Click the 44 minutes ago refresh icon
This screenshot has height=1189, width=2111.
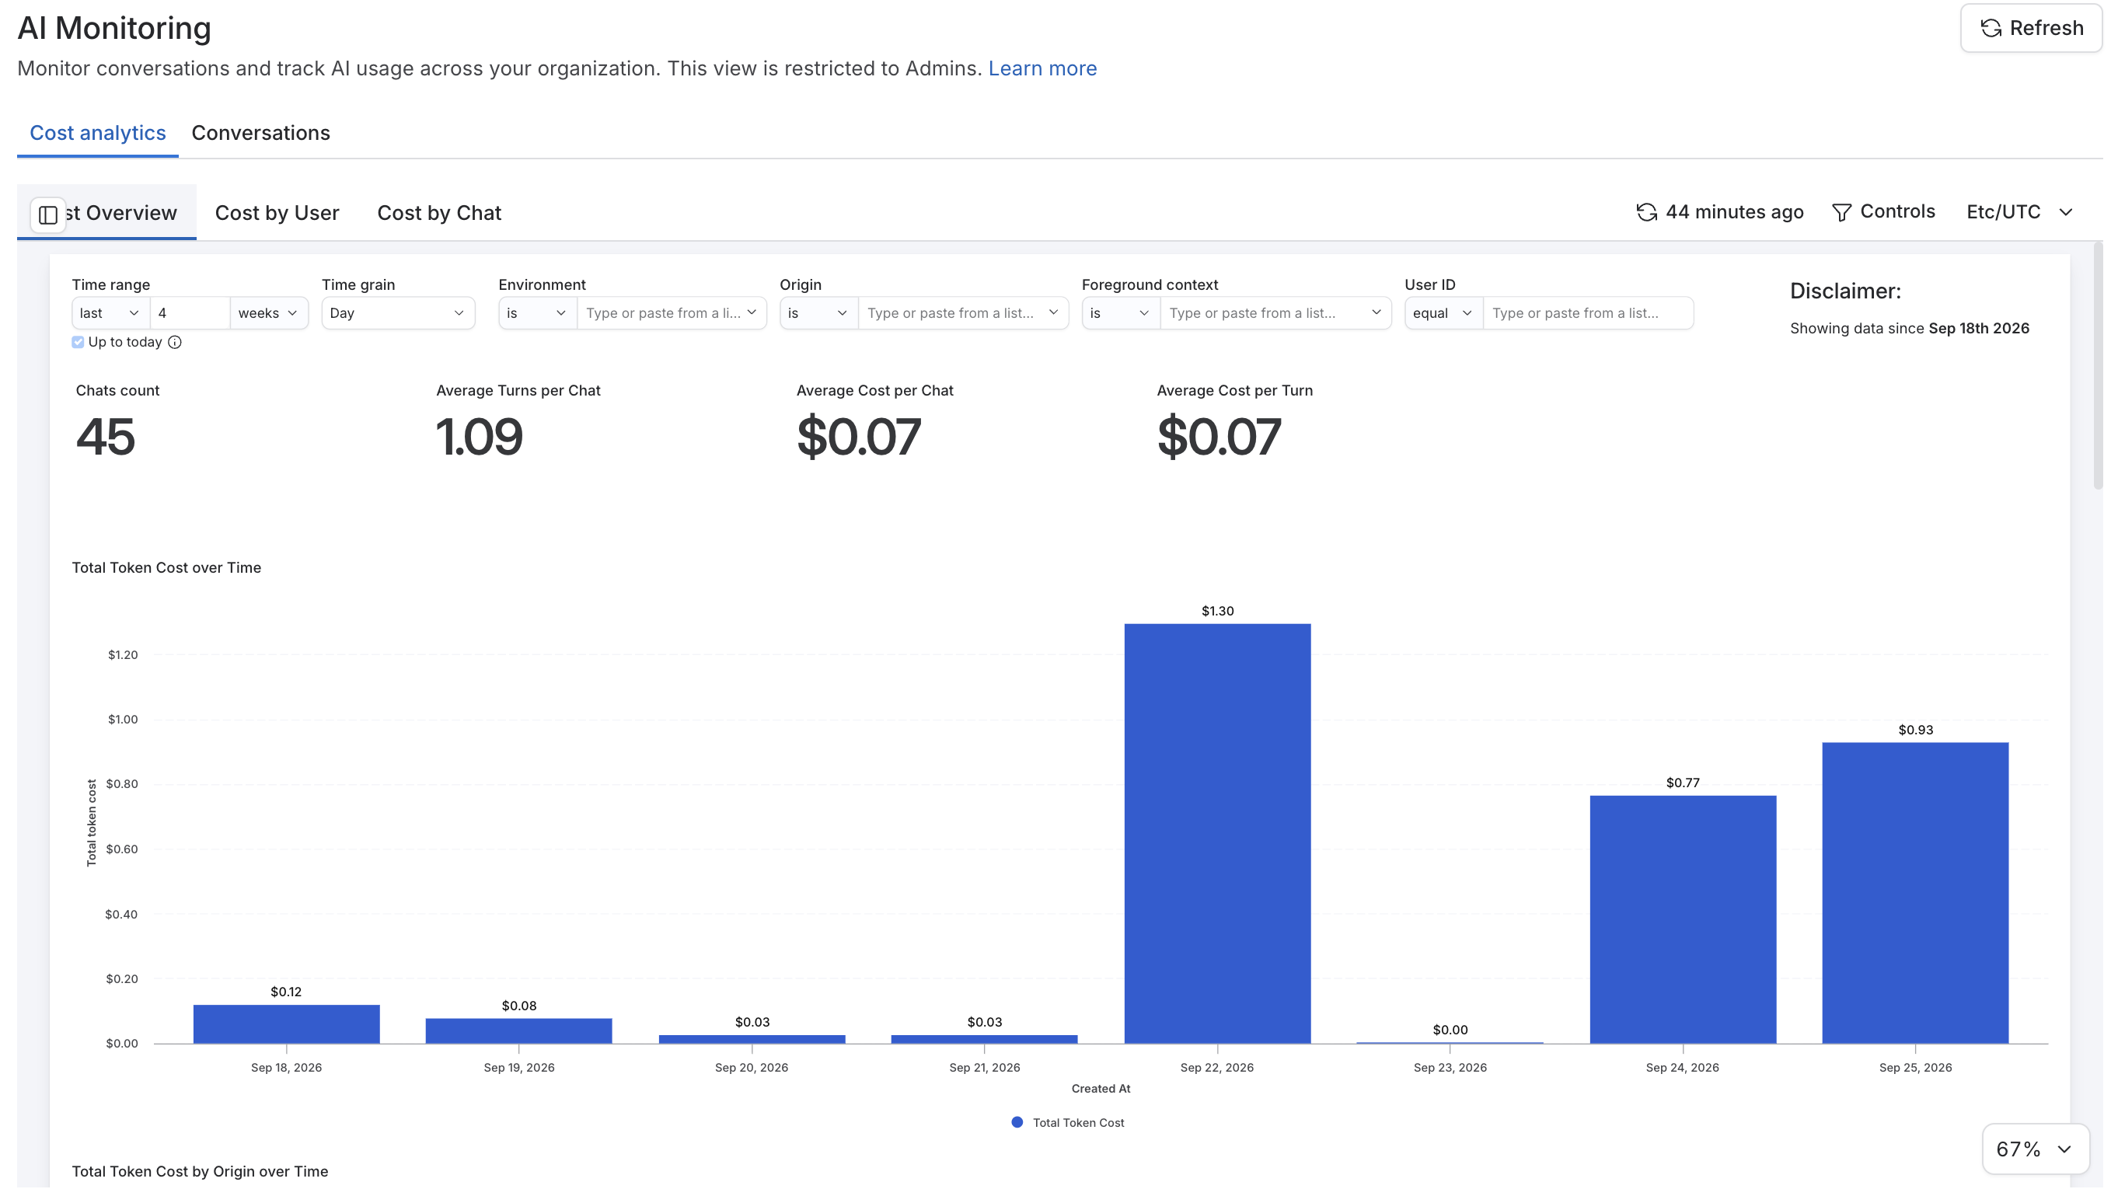pos(1646,212)
